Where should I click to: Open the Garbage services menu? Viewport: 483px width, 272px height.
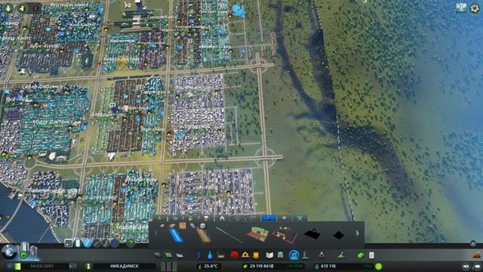[x=221, y=255]
